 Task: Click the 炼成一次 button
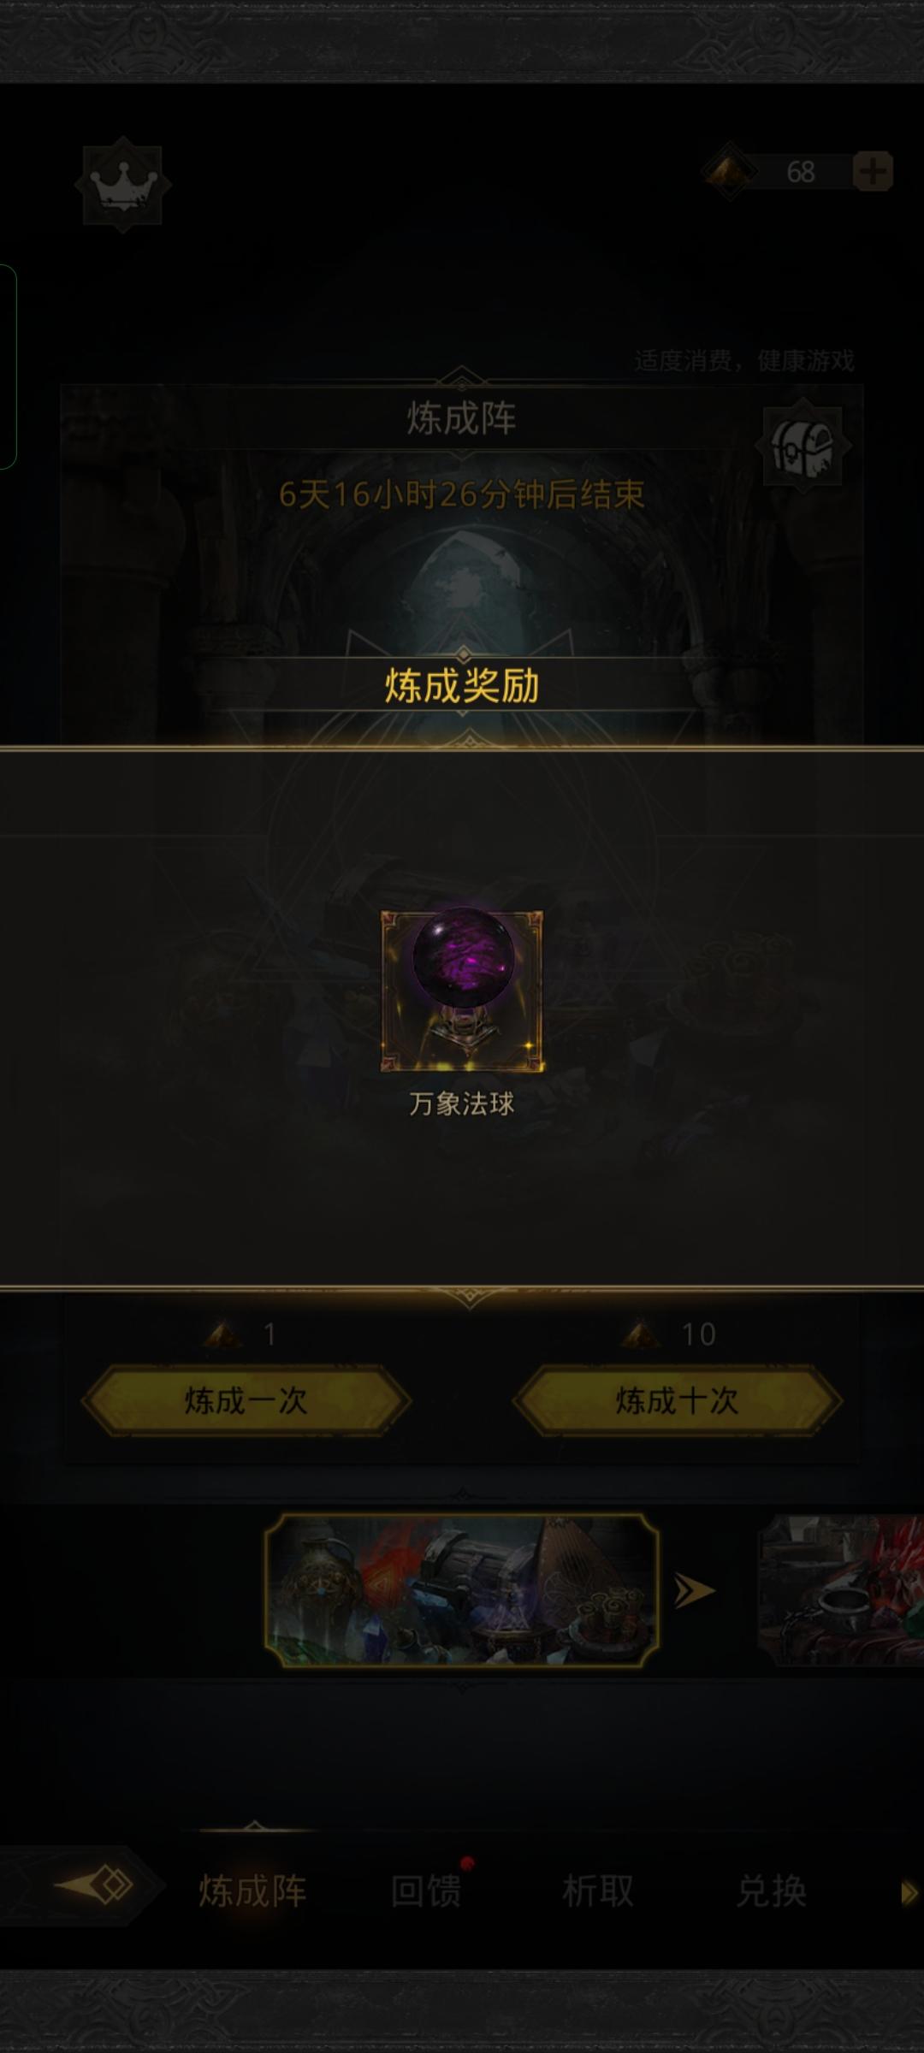pos(246,1400)
